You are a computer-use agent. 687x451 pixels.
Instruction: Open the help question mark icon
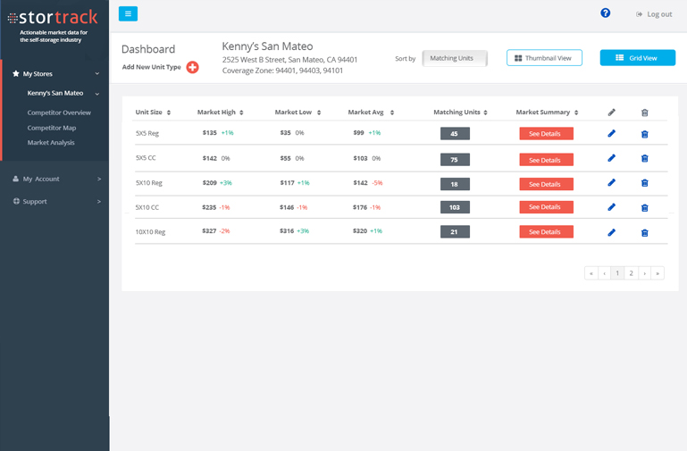click(605, 13)
